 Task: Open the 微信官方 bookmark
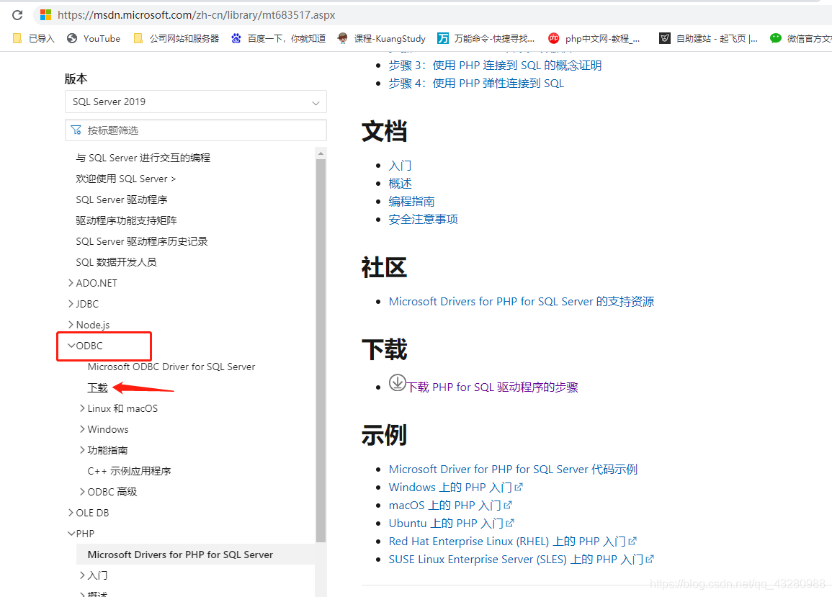(x=801, y=38)
